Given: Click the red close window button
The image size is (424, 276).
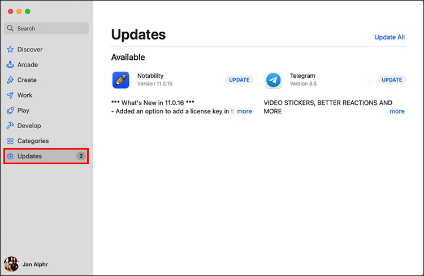Looking at the screenshot, I should pyautogui.click(x=11, y=11).
